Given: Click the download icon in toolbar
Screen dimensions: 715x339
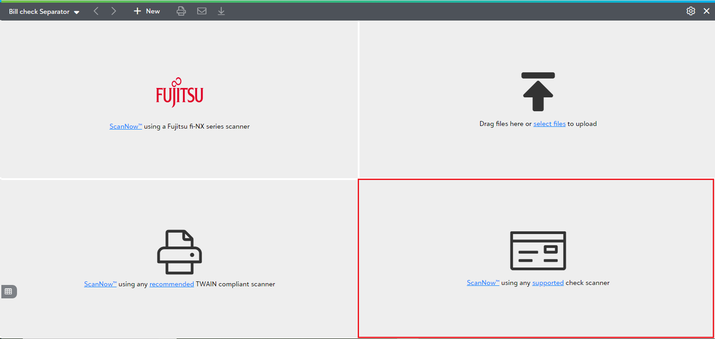Looking at the screenshot, I should pos(221,11).
